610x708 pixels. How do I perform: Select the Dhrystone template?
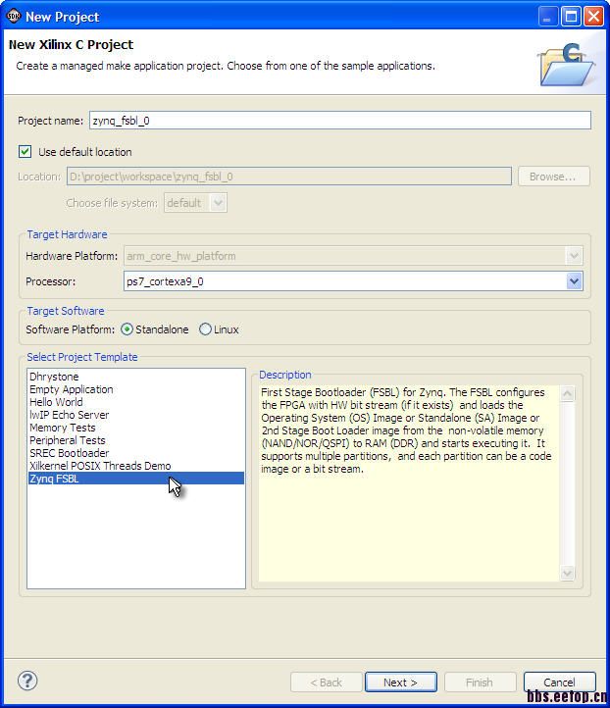tap(136, 377)
